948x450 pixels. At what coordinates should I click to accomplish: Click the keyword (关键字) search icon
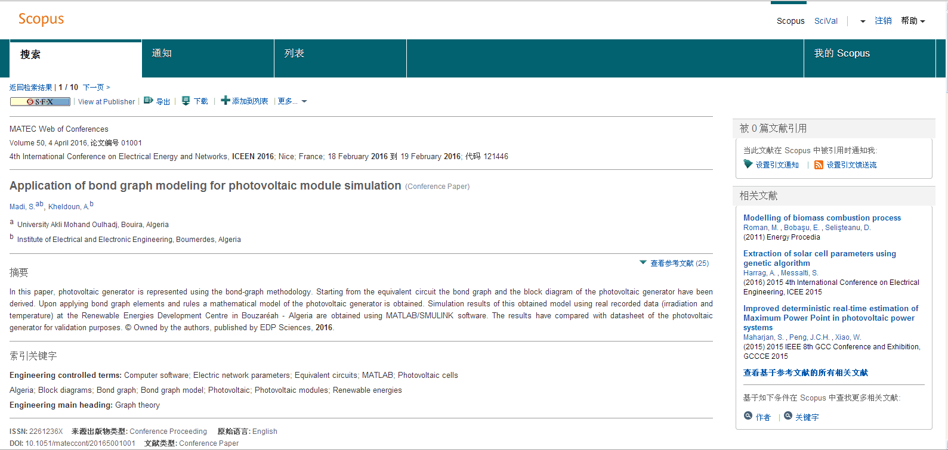tap(788, 416)
